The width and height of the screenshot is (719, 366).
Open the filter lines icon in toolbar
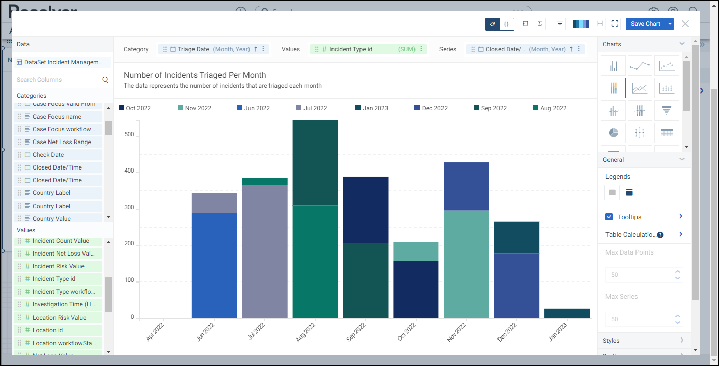pos(560,24)
